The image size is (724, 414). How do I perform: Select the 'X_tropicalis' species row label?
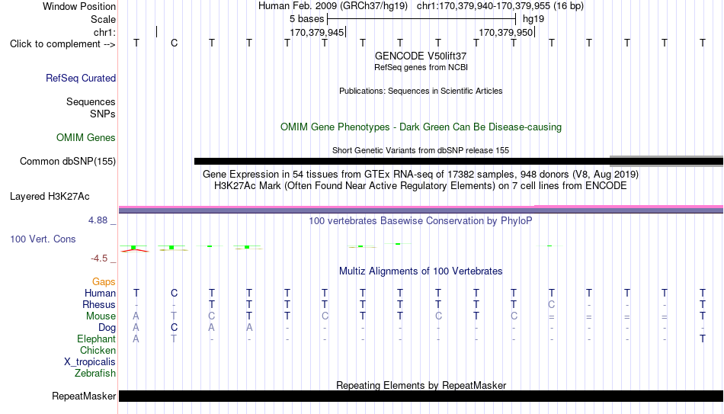pos(90,362)
